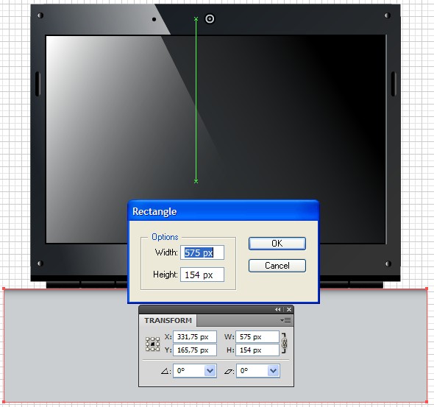Image resolution: width=434 pixels, height=407 pixels.
Task: Click the rotate angle icon in Transform panel
Action: click(166, 371)
